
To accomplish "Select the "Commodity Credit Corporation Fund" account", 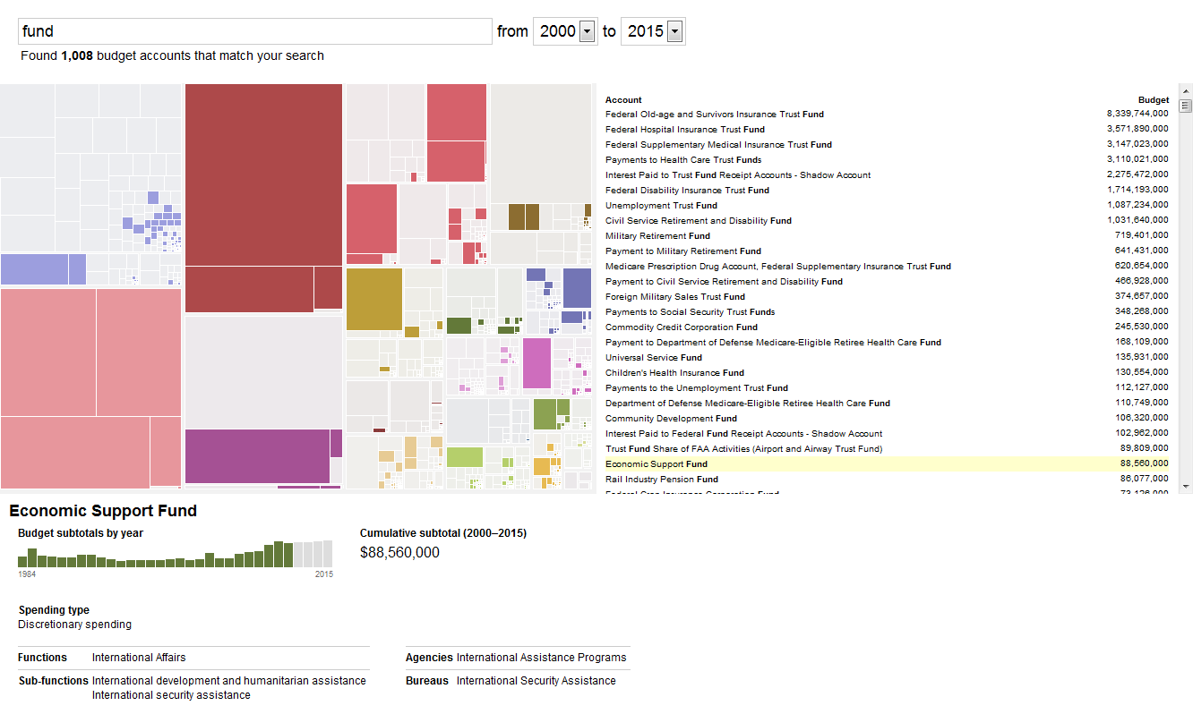I will 684,327.
